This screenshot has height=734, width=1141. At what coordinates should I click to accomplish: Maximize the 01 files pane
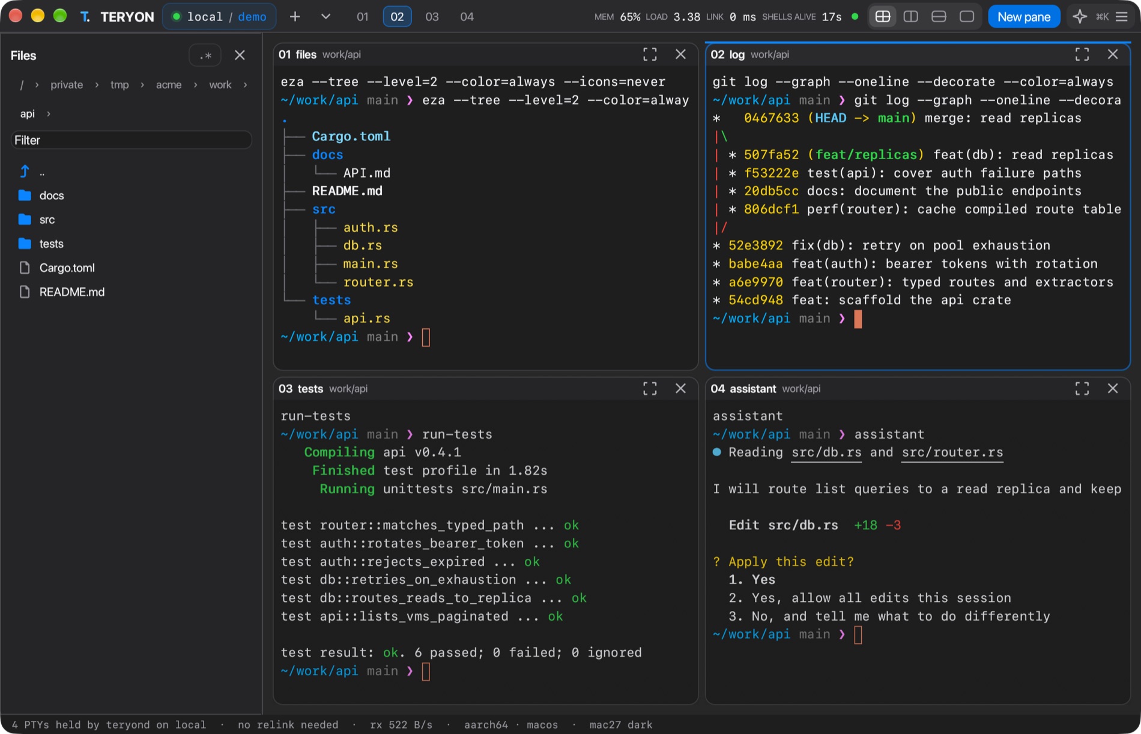click(650, 55)
